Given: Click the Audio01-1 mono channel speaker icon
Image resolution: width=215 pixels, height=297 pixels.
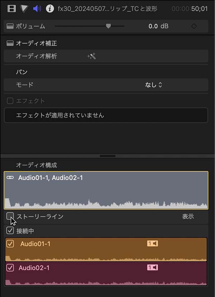Looking at the screenshot, I should 153,243.
